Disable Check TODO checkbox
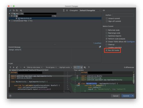 click(x=106, y=42)
